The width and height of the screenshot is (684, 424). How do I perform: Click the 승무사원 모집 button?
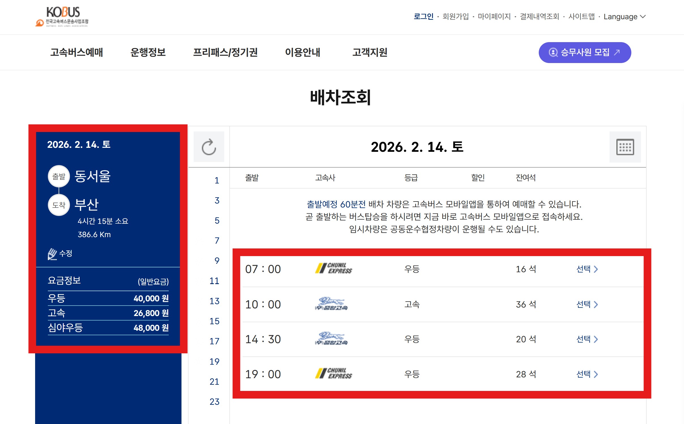tap(585, 53)
